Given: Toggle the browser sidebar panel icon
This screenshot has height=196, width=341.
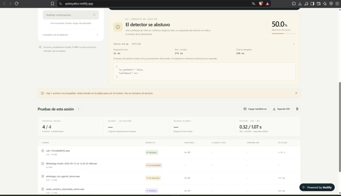Looking at the screenshot, I should pos(312,4).
